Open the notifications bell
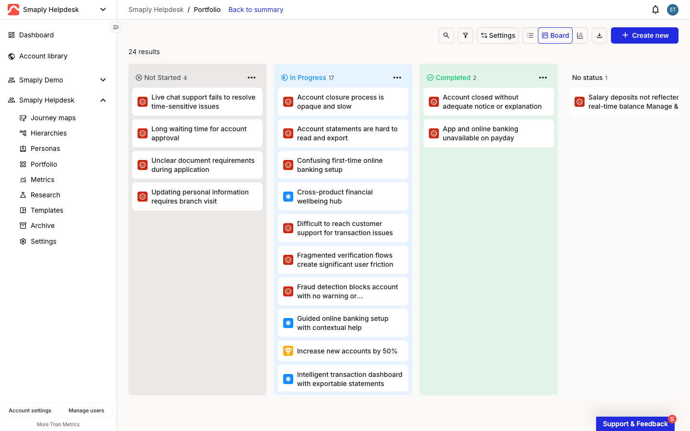The image size is (690, 431). (655, 10)
